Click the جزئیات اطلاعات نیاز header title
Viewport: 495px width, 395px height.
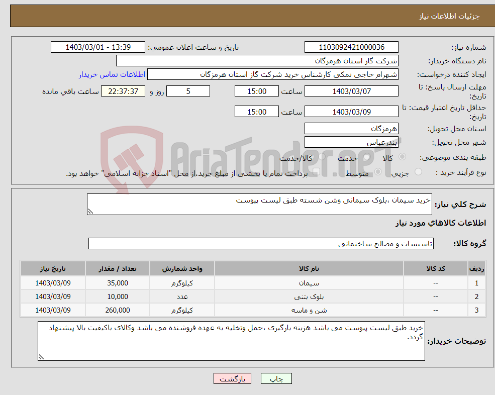point(449,16)
